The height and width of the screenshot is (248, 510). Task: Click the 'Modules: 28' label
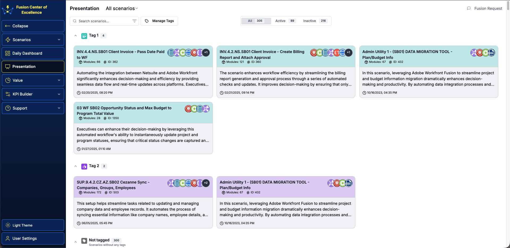coord(92,118)
